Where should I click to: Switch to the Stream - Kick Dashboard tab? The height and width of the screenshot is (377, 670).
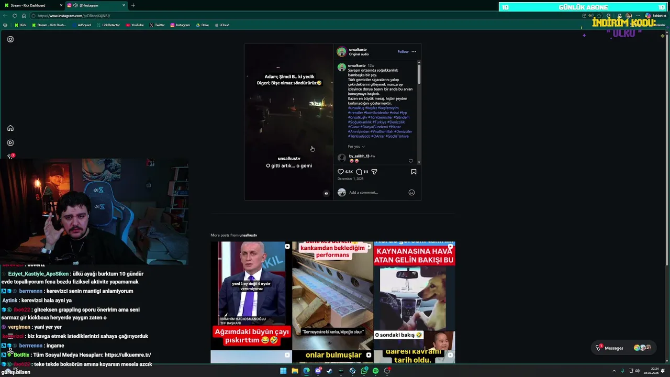coord(31,5)
